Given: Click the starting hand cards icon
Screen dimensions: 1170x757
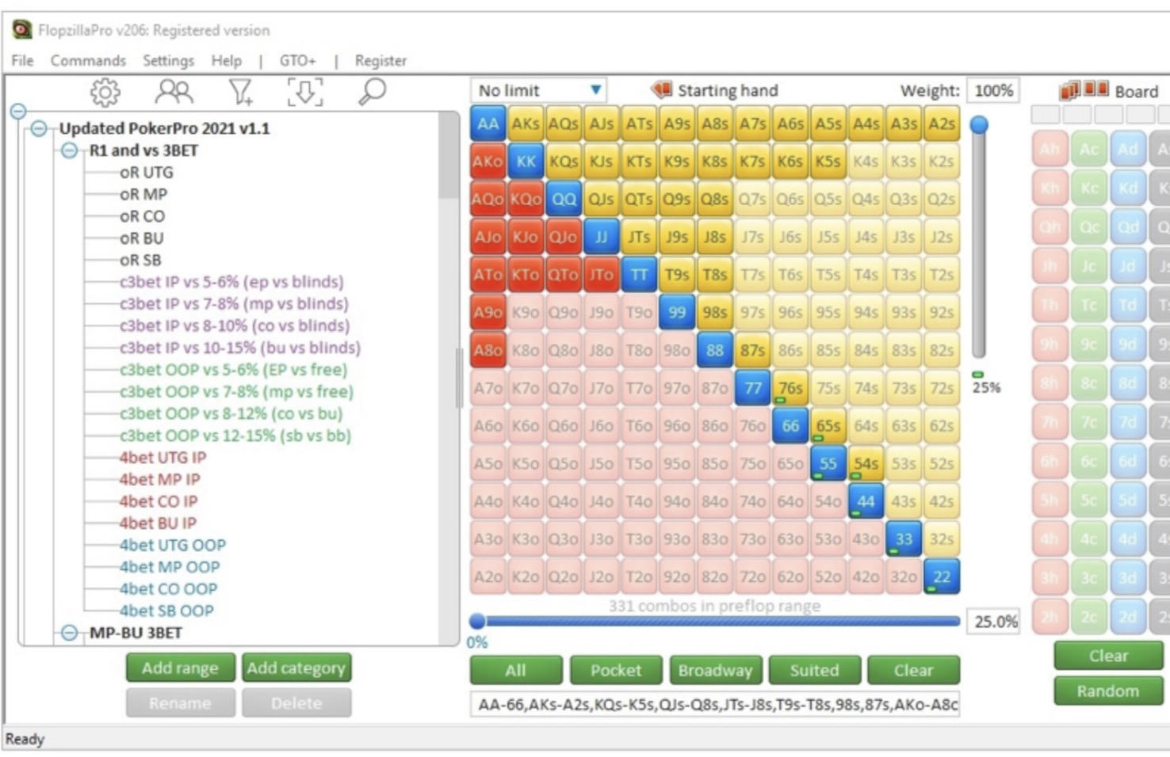Looking at the screenshot, I should (x=661, y=89).
